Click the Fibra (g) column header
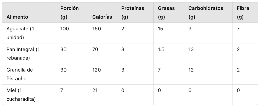 [243, 13]
